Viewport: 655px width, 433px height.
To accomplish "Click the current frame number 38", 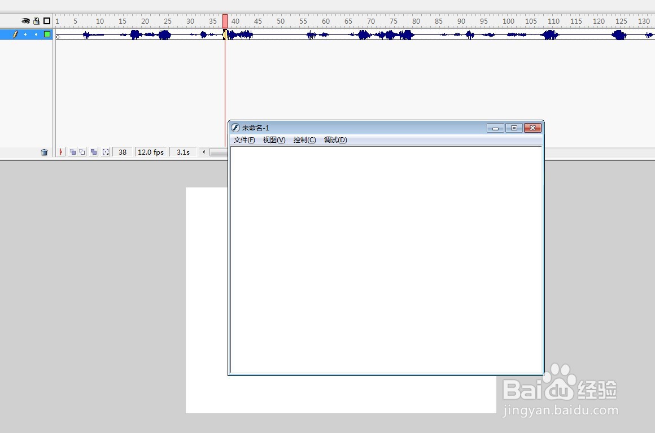I will 123,152.
